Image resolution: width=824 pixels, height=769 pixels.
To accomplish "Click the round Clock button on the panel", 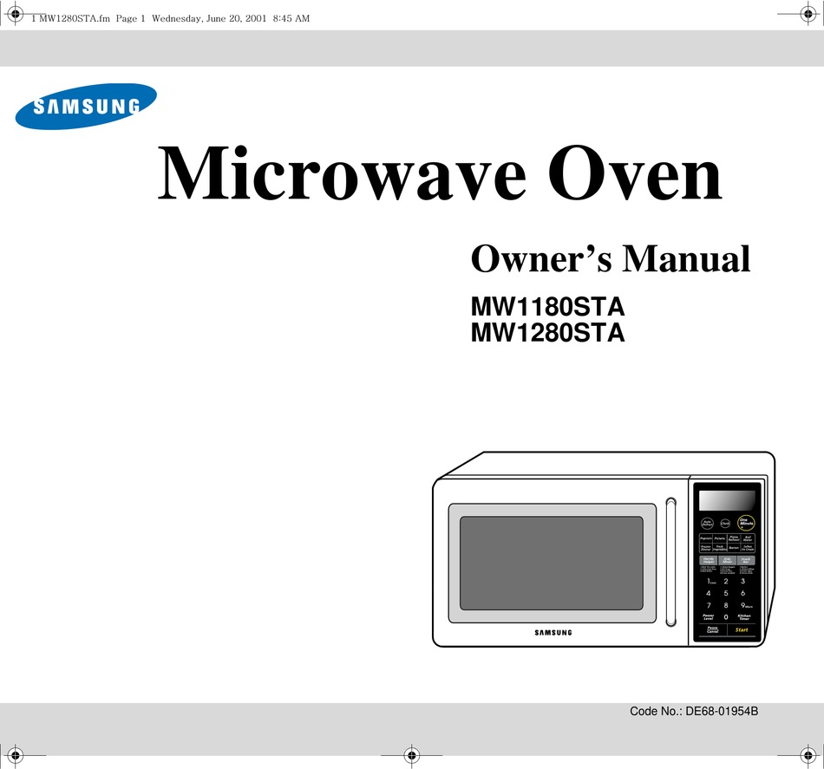I will pyautogui.click(x=725, y=523).
